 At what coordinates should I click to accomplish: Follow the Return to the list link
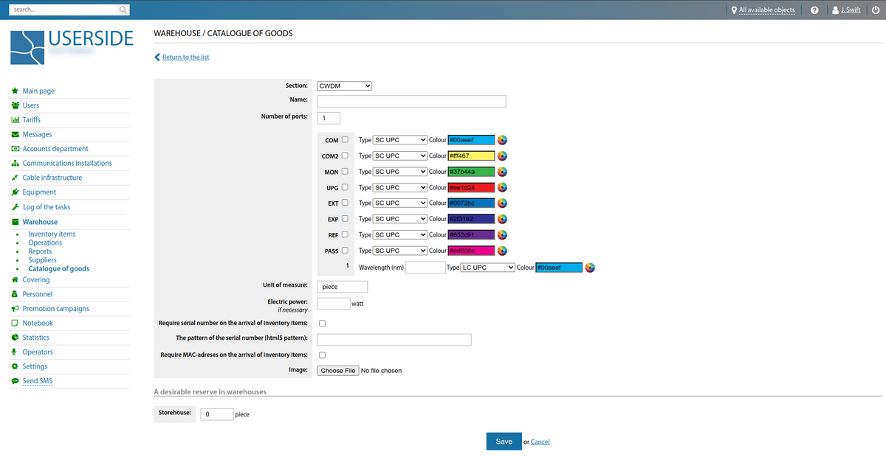click(185, 57)
